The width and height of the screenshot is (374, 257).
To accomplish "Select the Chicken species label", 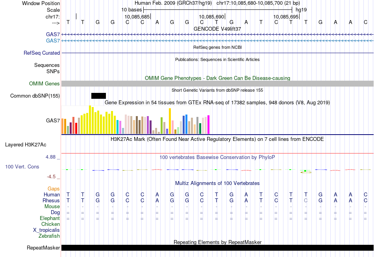I will [x=50, y=224].
